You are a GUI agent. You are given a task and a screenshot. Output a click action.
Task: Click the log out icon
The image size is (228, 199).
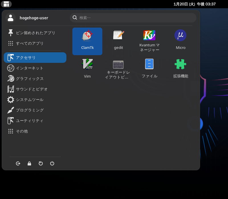[18, 163]
